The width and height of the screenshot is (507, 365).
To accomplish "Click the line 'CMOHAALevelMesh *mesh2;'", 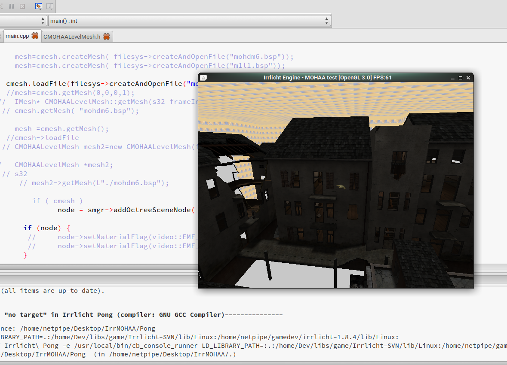I will 64,165.
